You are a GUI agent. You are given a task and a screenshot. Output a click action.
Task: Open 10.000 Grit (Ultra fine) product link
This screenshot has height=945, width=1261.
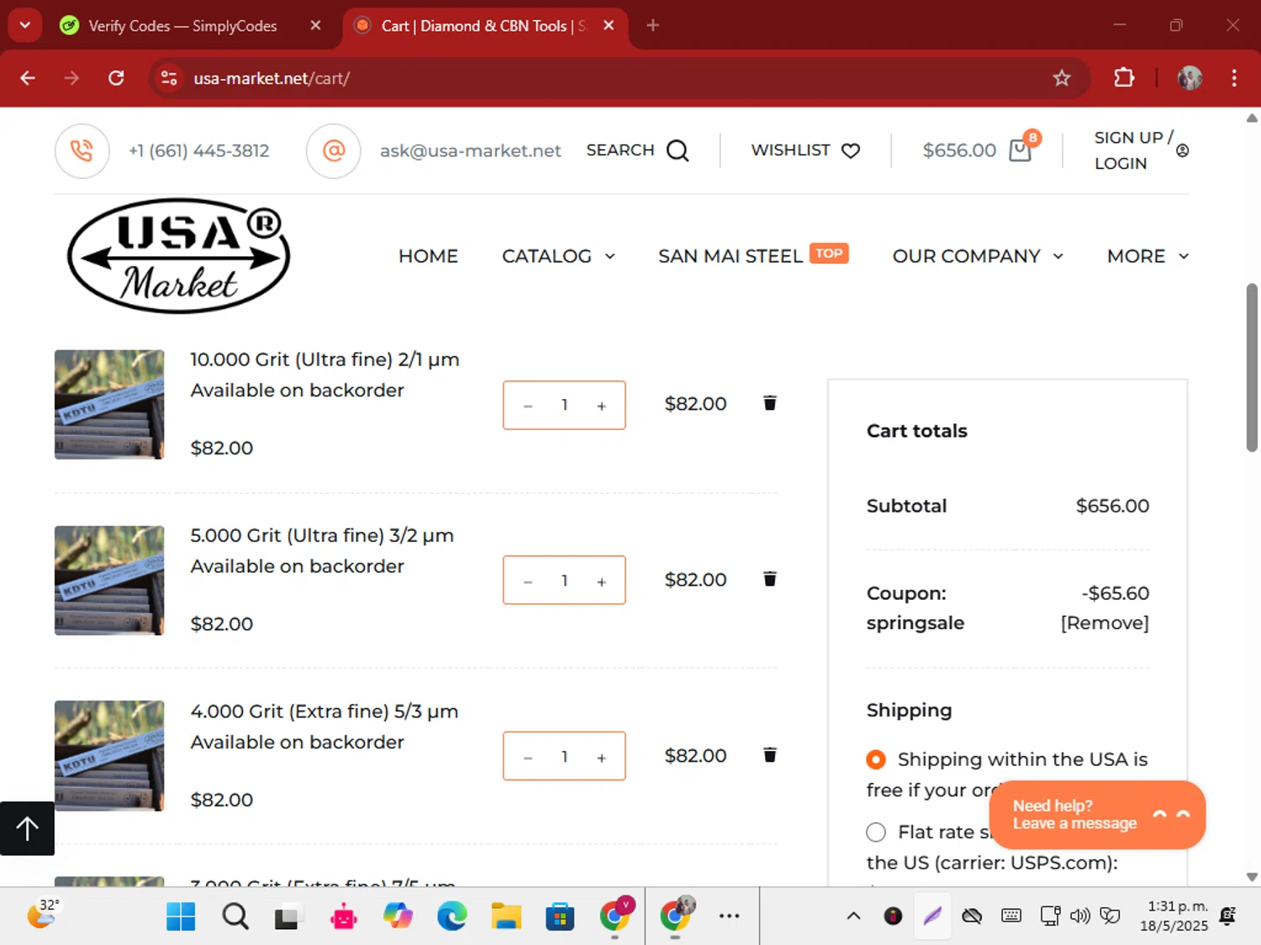point(324,360)
